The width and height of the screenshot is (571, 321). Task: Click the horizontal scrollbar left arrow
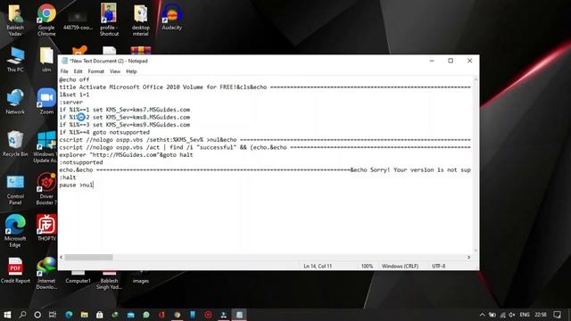click(62, 258)
